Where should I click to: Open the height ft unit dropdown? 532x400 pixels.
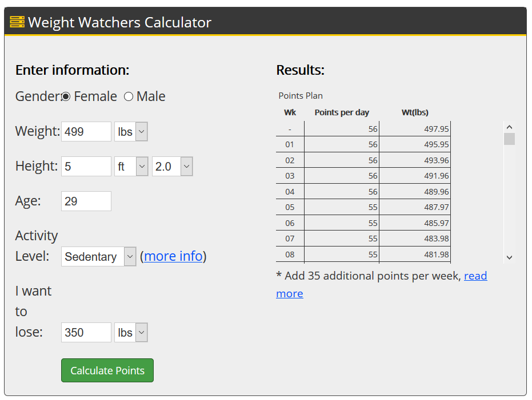[131, 166]
